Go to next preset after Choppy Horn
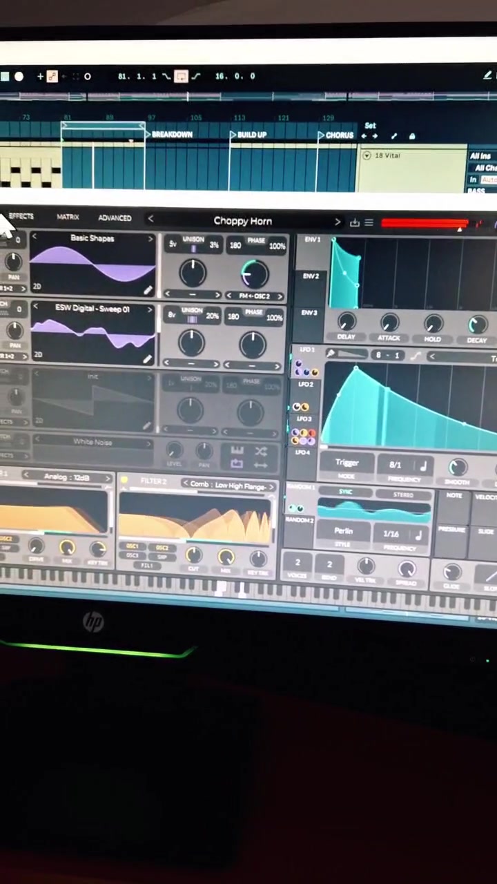 [338, 222]
